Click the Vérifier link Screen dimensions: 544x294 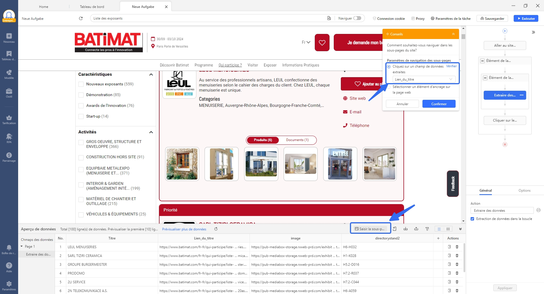tap(451, 66)
